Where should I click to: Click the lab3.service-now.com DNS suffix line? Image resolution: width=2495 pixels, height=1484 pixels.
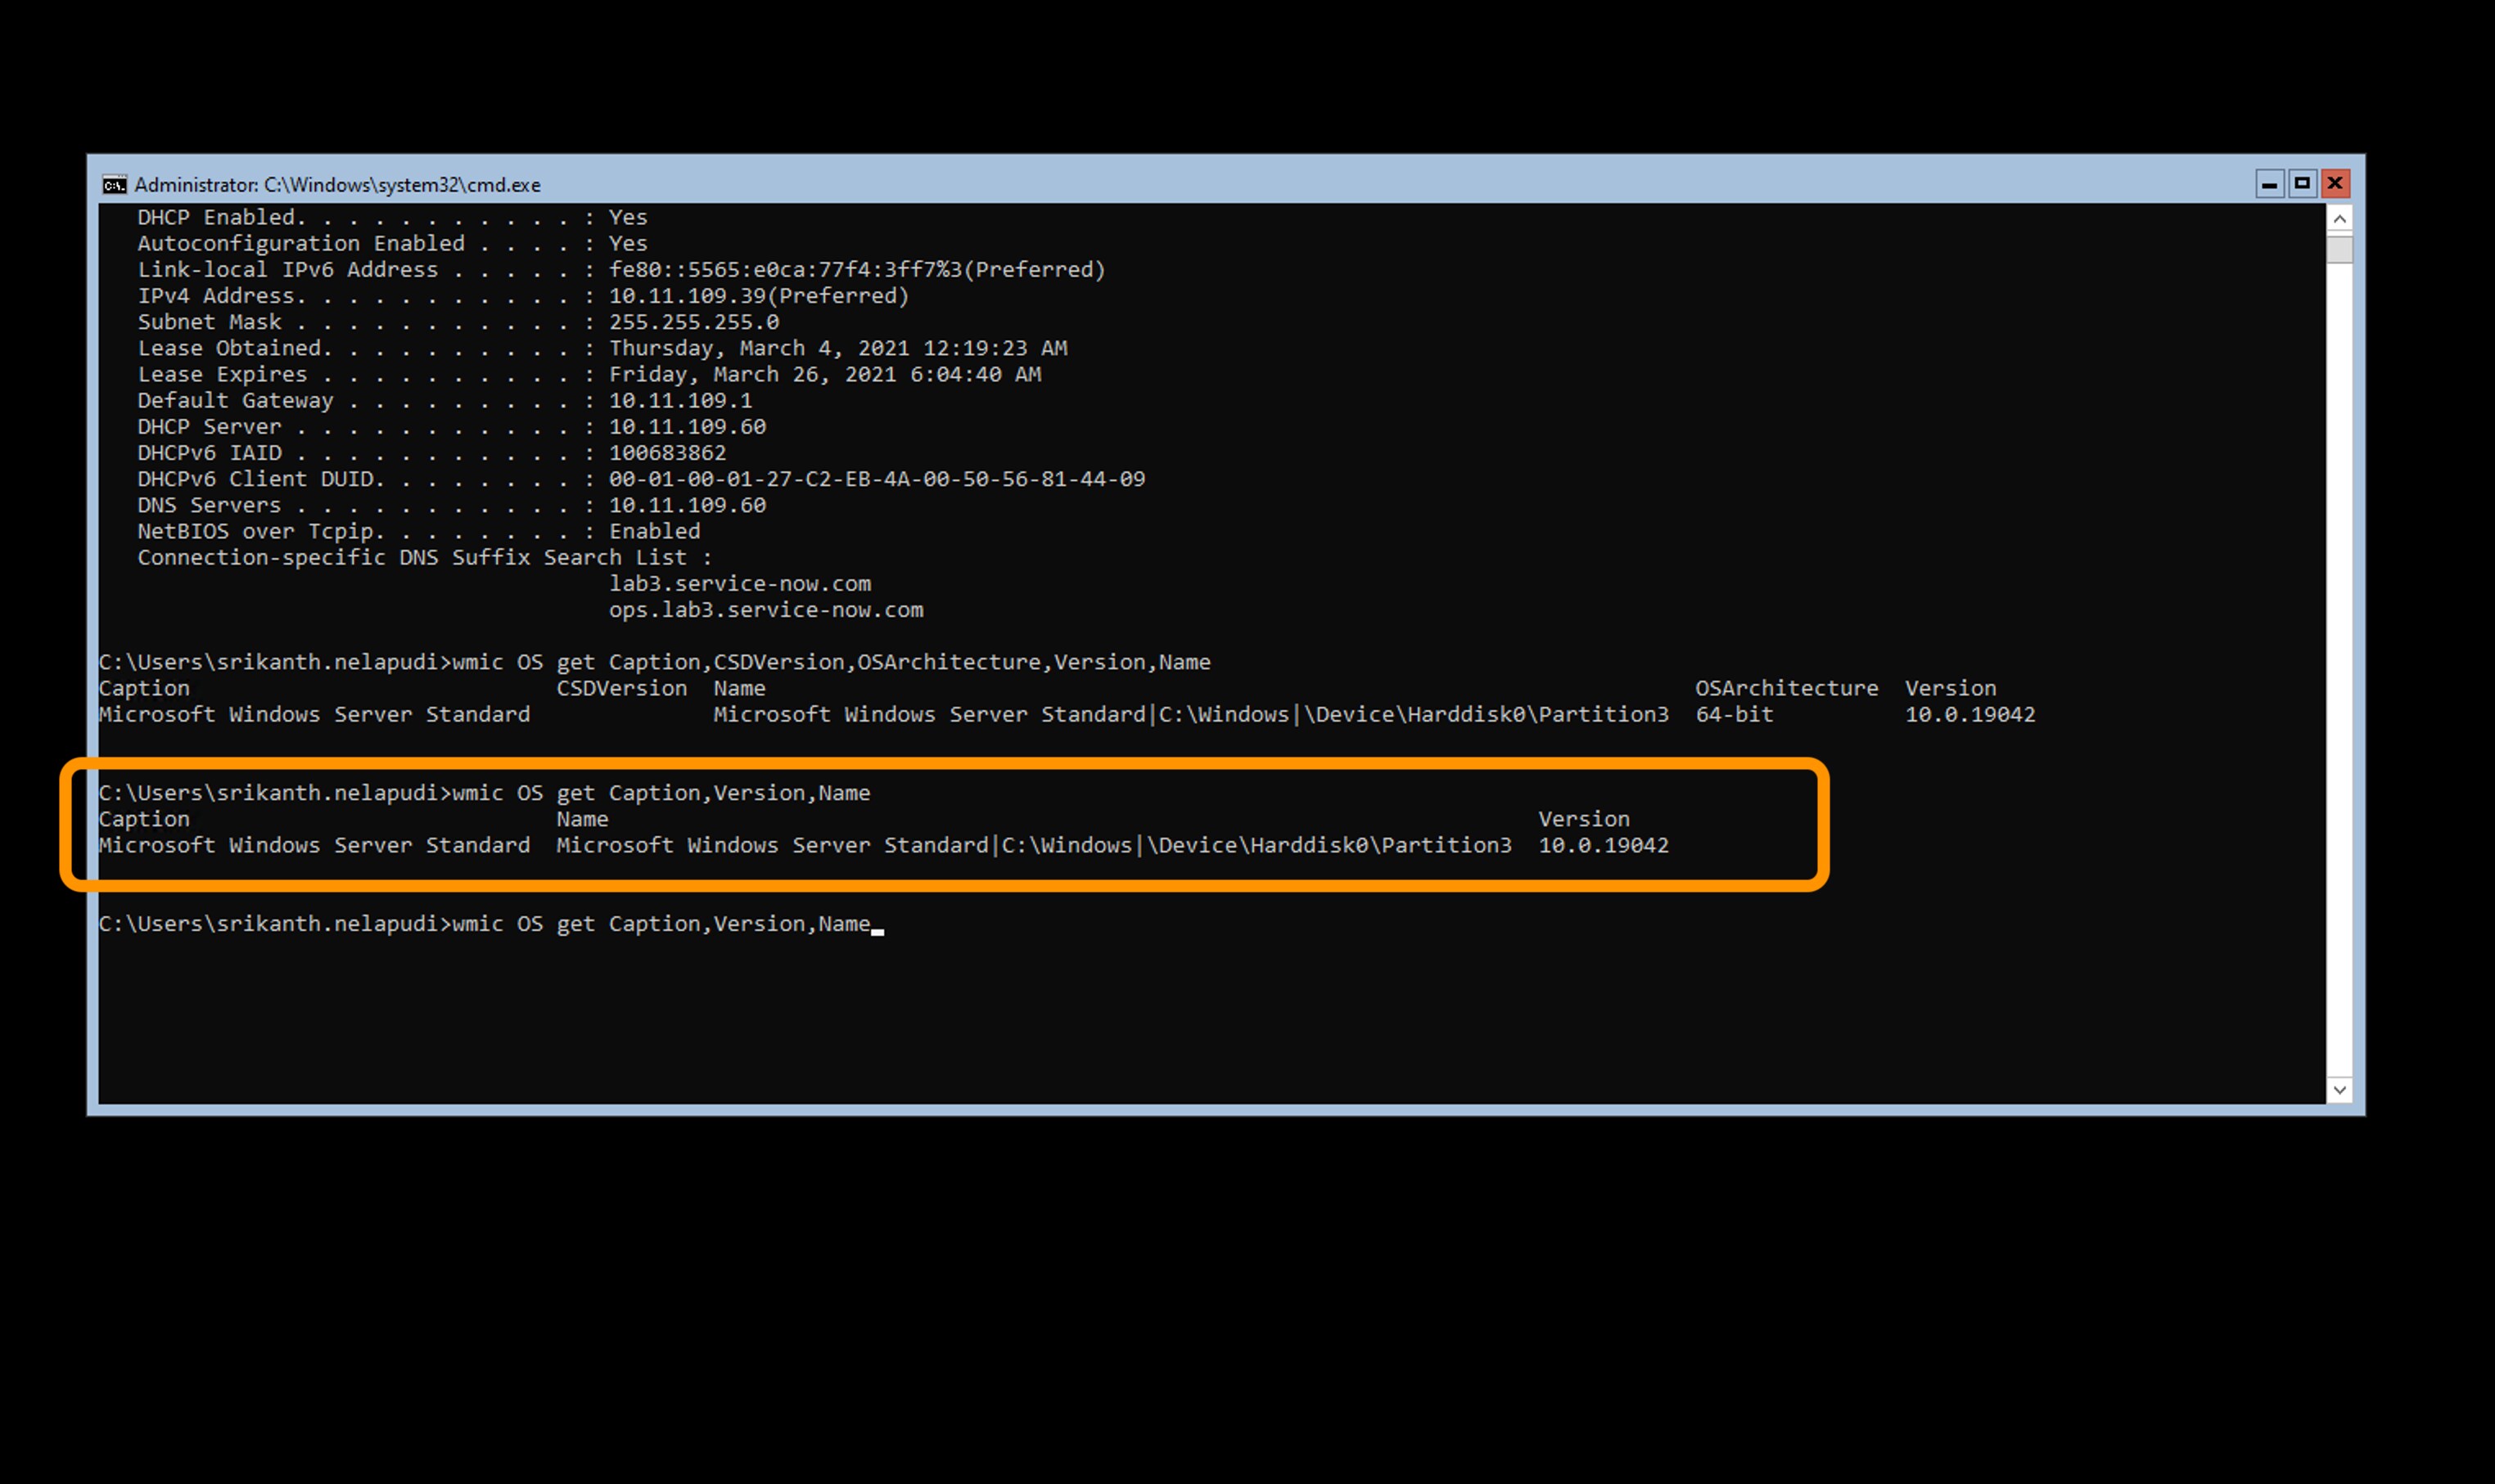[x=739, y=584]
